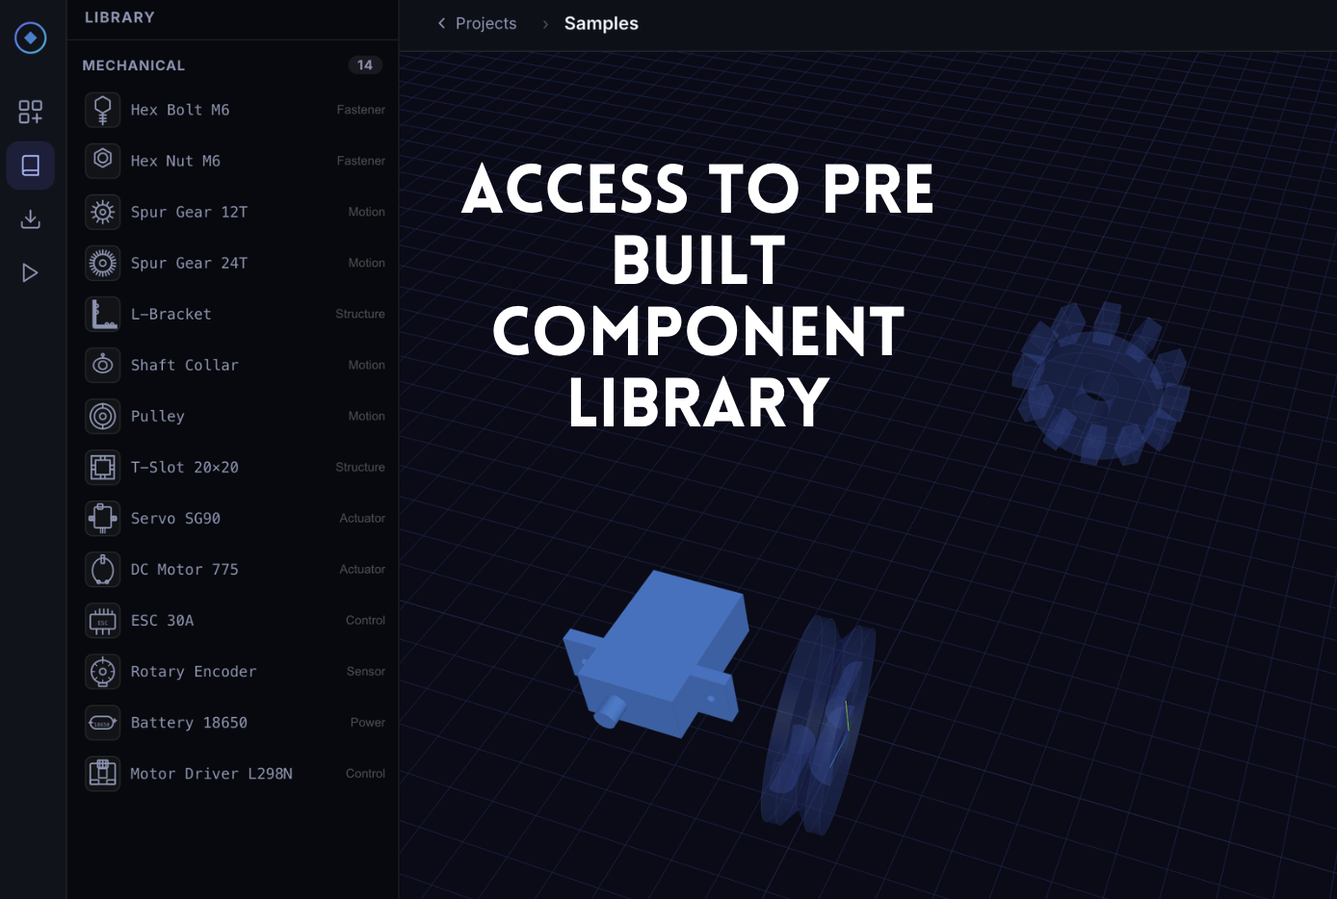
Task: Click the ESC 30A icon
Action: (x=103, y=620)
